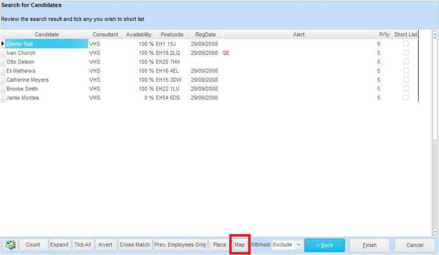439x255 pixels.
Task: Tick Short List checkbox for Ivan Church
Action: 406,53
